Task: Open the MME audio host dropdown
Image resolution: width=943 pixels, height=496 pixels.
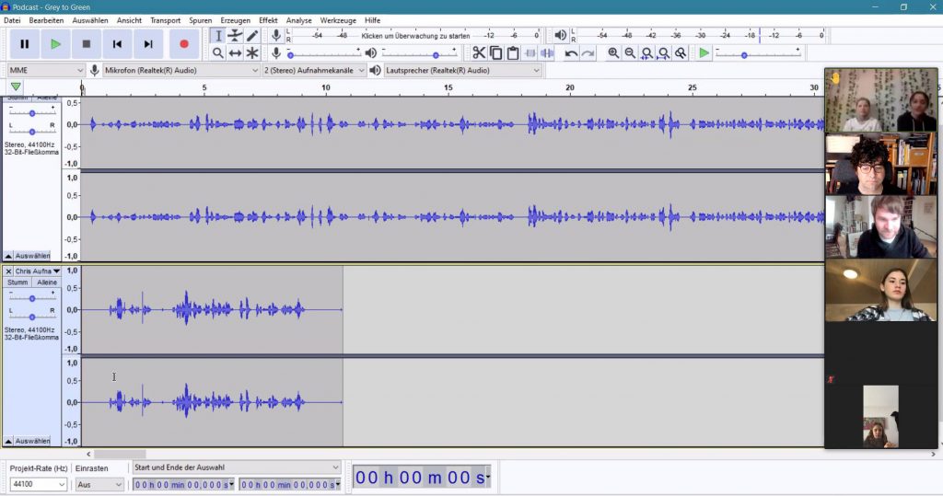Action: [x=46, y=70]
